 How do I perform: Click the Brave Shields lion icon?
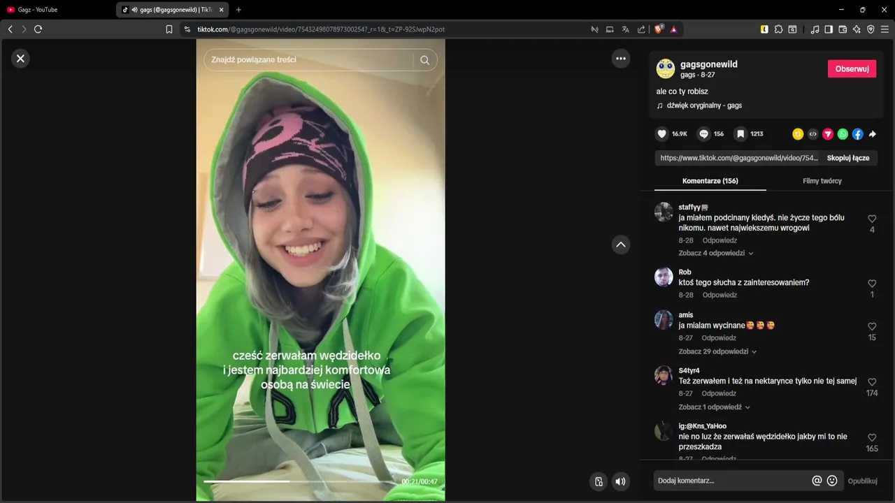click(659, 29)
